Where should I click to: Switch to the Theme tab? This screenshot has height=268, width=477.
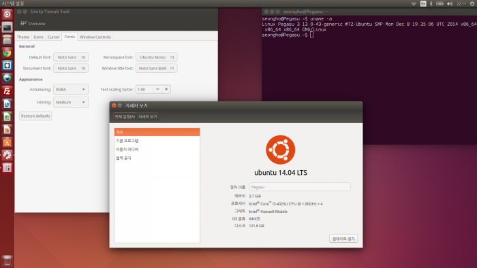click(23, 37)
